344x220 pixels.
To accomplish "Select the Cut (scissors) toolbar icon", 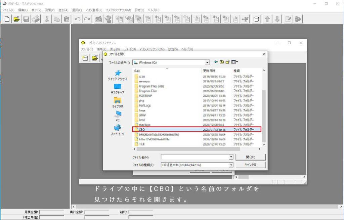I will coord(47,19).
